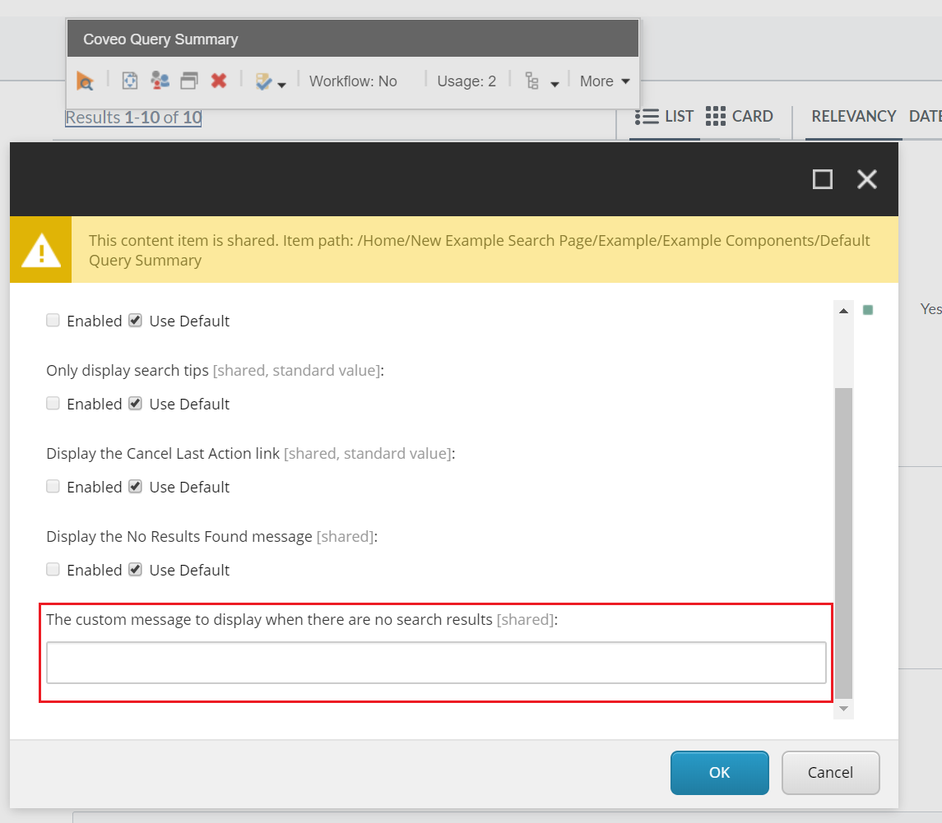
Task: Confirm changes with the OK button
Action: [719, 772]
